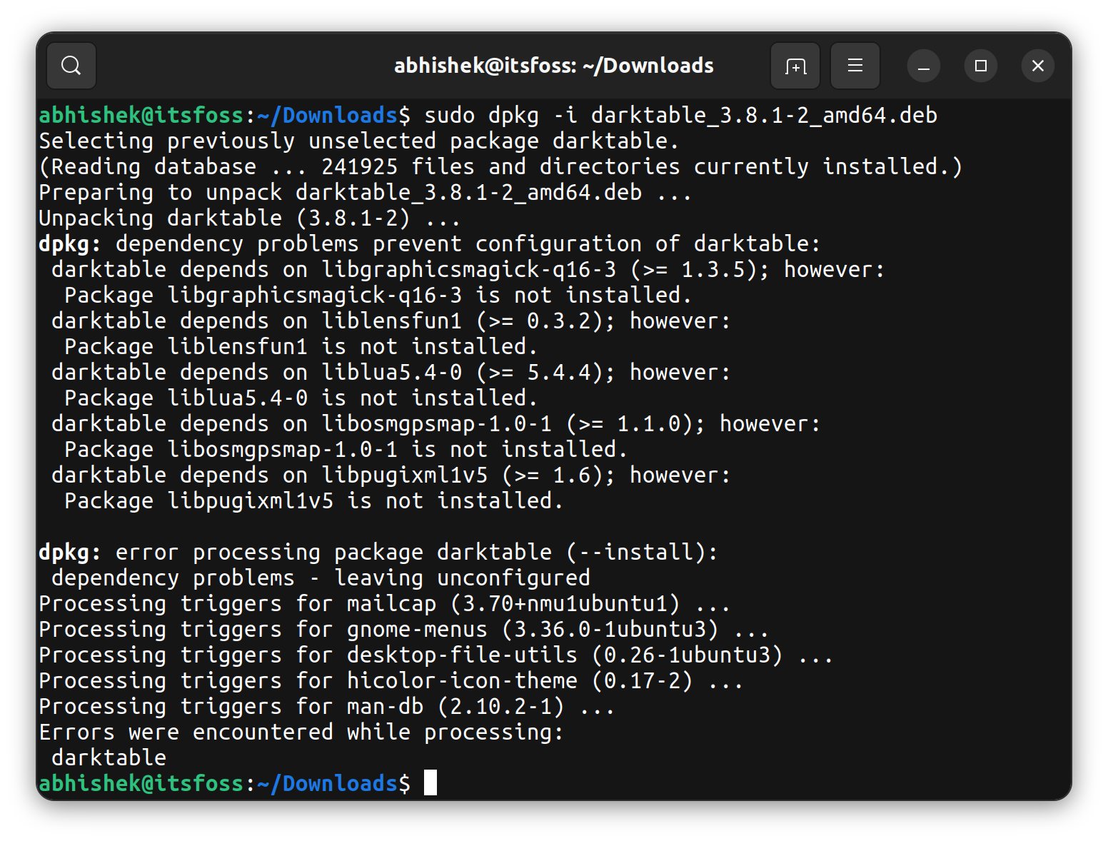The image size is (1108, 841).
Task: Click the Unpacking darktable (3.8.1-2) line
Action: pos(250,218)
